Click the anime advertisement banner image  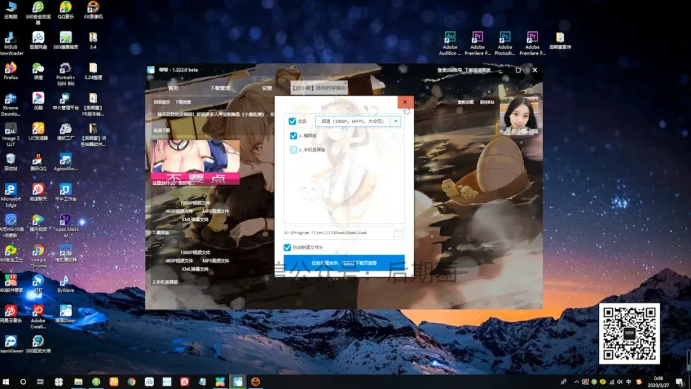195,163
